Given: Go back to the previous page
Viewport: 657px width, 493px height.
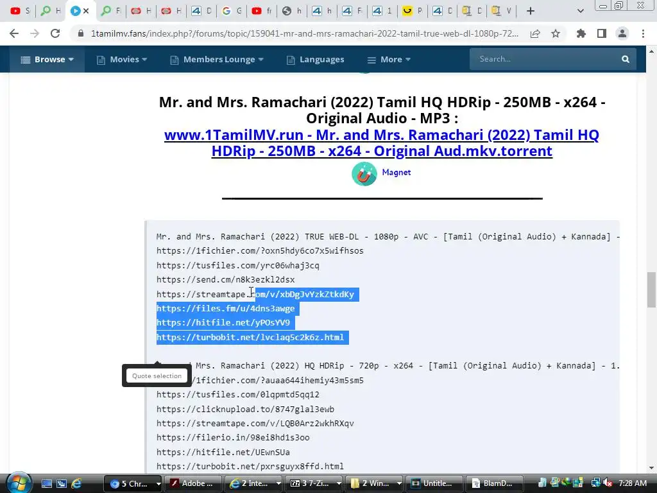Looking at the screenshot, I should pyautogui.click(x=14, y=33).
